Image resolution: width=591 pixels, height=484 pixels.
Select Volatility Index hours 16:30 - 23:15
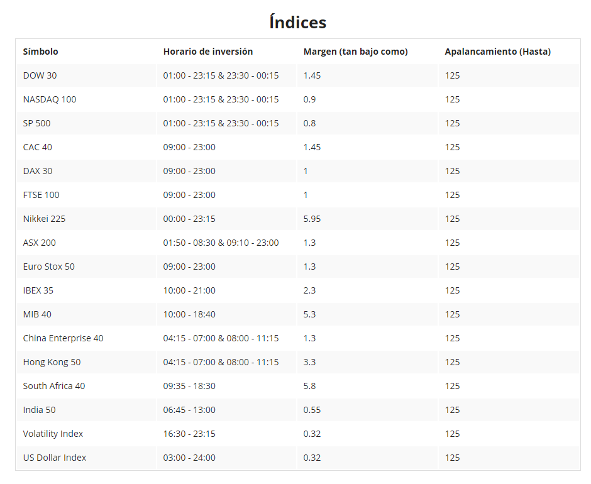[189, 434]
